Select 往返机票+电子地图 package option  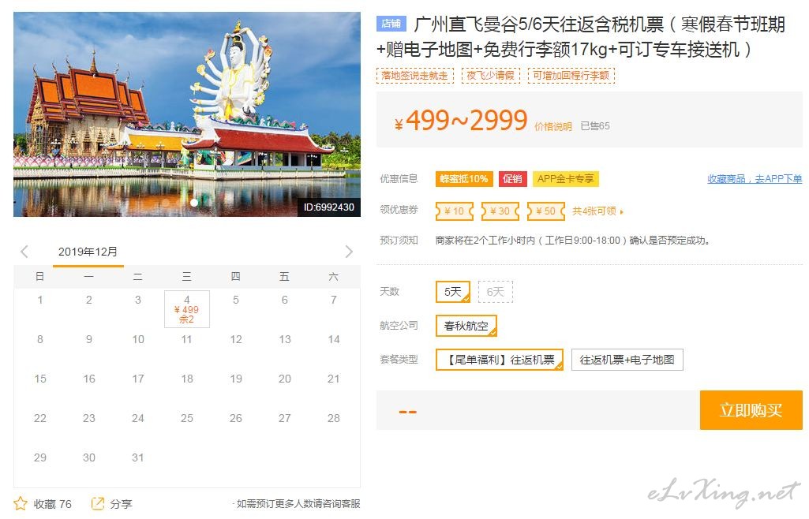(627, 360)
